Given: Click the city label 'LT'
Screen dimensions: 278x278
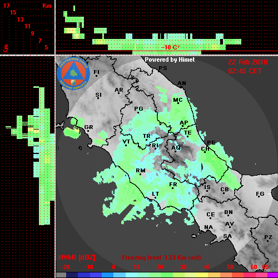Looking at the screenshot, I should pos(155,194).
